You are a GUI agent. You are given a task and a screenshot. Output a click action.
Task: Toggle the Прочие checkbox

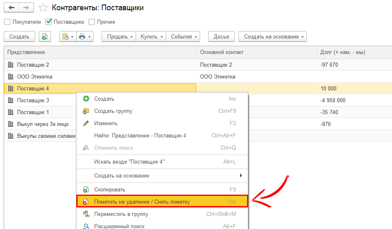click(x=92, y=22)
